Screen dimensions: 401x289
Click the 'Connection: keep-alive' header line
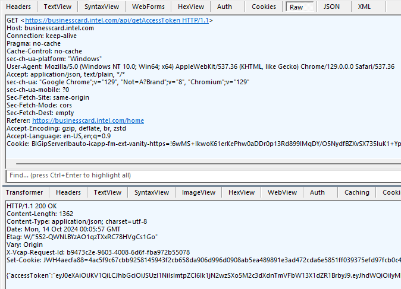(x=42, y=36)
